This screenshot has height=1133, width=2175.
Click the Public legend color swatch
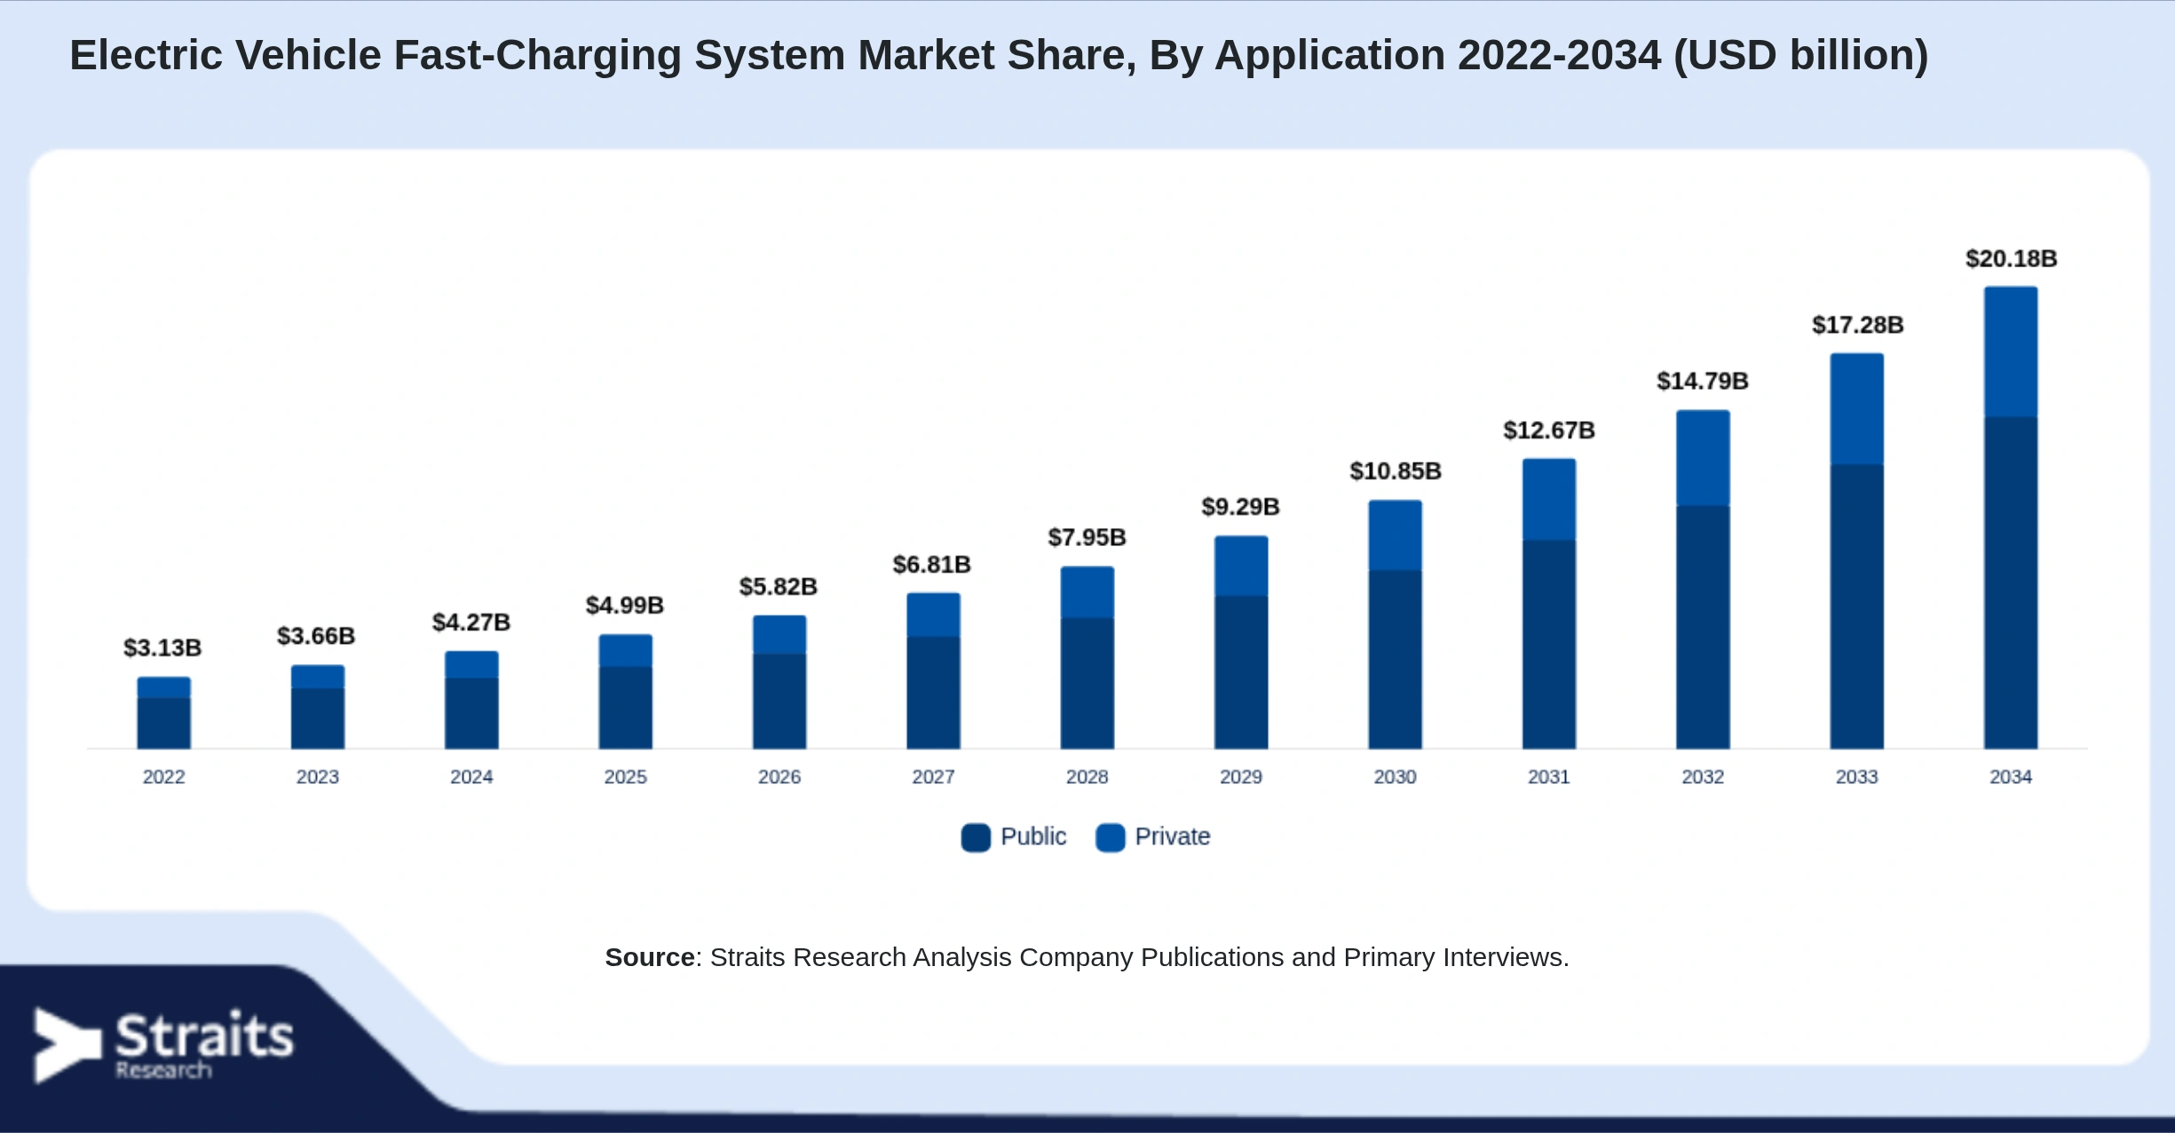pos(976,837)
